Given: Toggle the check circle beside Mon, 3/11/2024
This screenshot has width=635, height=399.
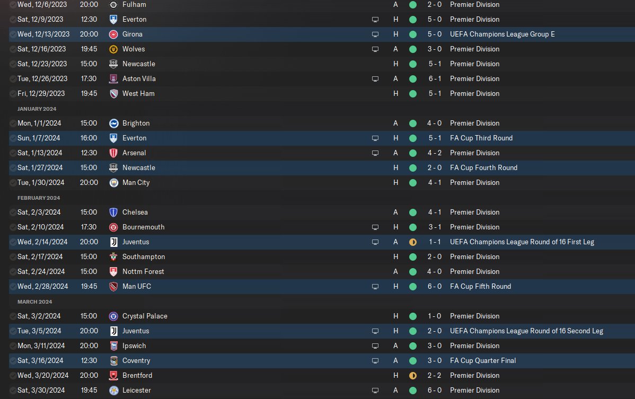Looking at the screenshot, I should 13,346.
